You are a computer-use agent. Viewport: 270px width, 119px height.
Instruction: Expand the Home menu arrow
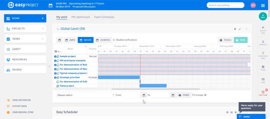click(42, 18)
